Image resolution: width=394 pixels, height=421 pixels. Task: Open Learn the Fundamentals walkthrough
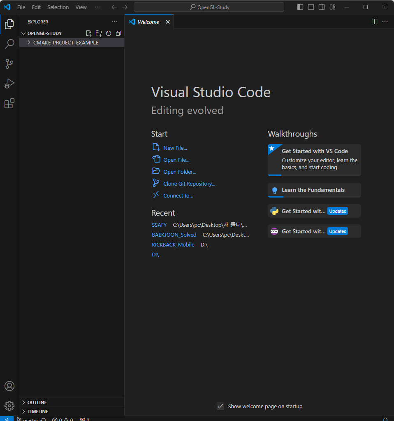[x=314, y=190]
